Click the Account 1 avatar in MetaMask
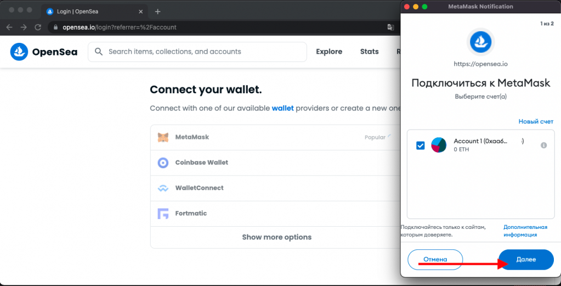The height and width of the screenshot is (286, 561). coord(439,145)
